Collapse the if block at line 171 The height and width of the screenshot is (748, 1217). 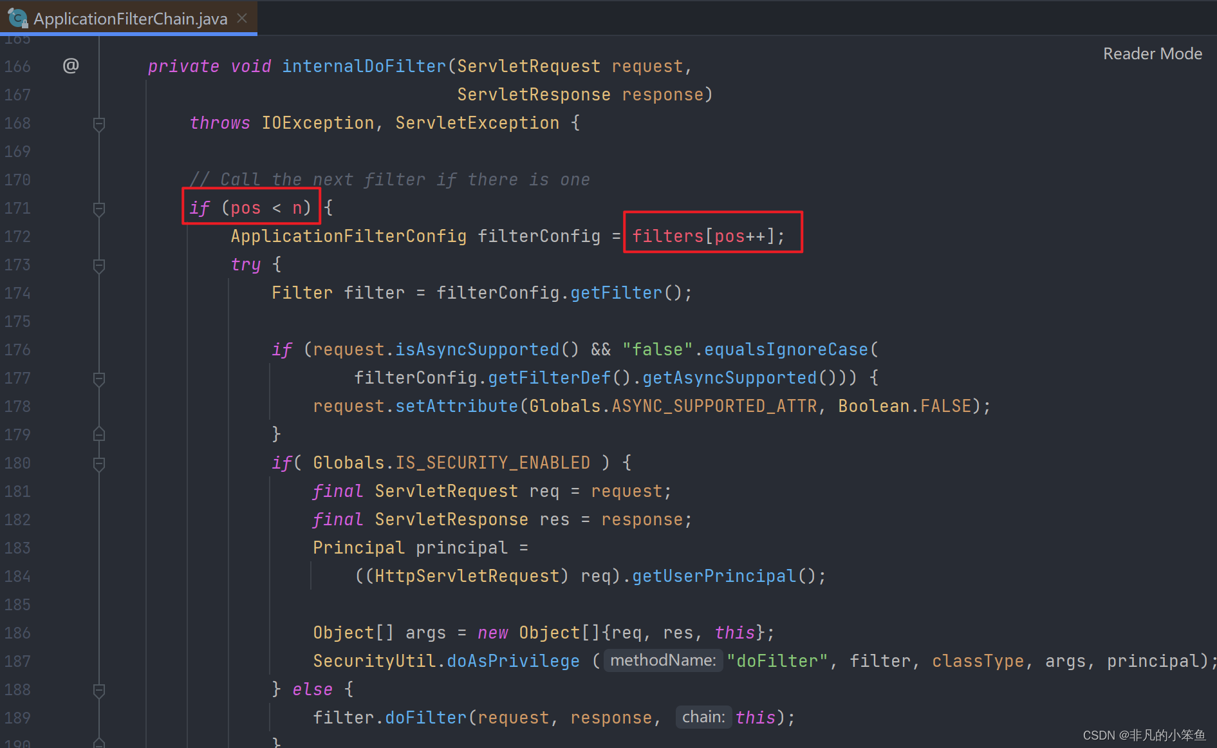pyautogui.click(x=99, y=209)
